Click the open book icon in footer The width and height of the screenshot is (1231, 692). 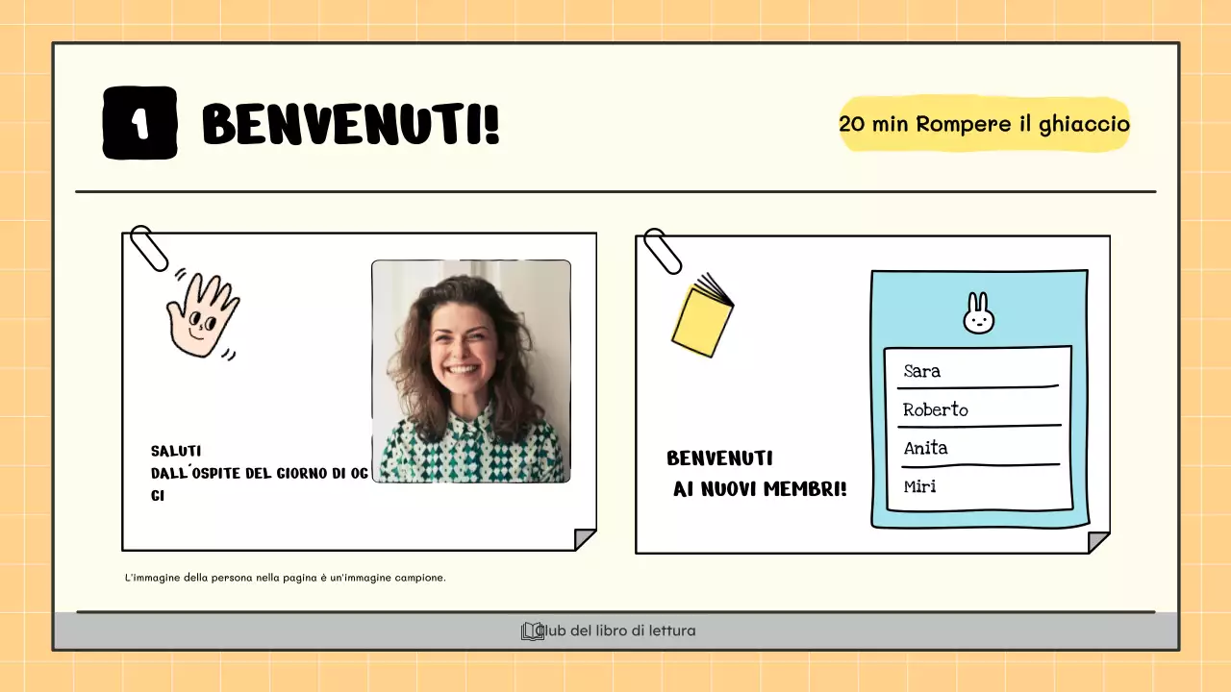532,631
